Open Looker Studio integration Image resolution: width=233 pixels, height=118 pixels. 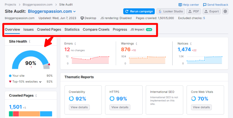click(171, 11)
